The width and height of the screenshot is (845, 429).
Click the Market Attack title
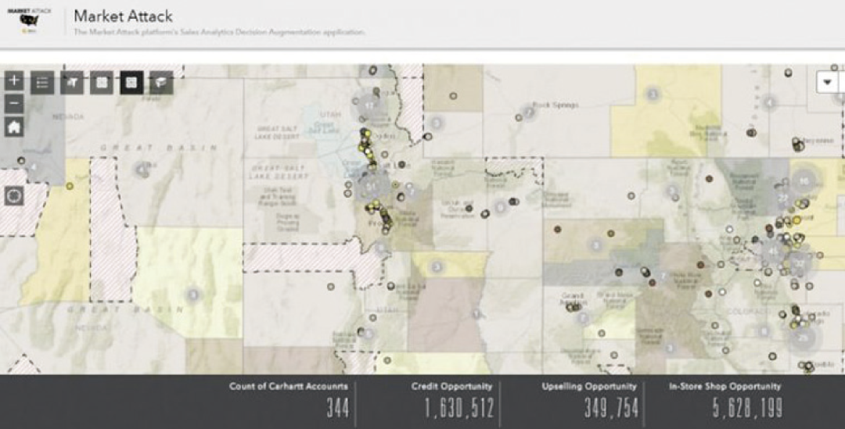click(124, 16)
